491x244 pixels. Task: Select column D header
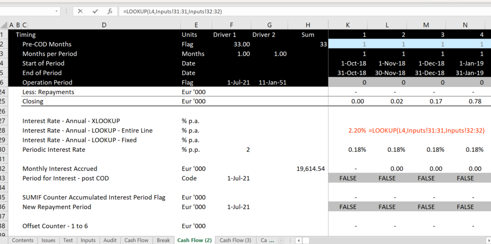[104, 25]
